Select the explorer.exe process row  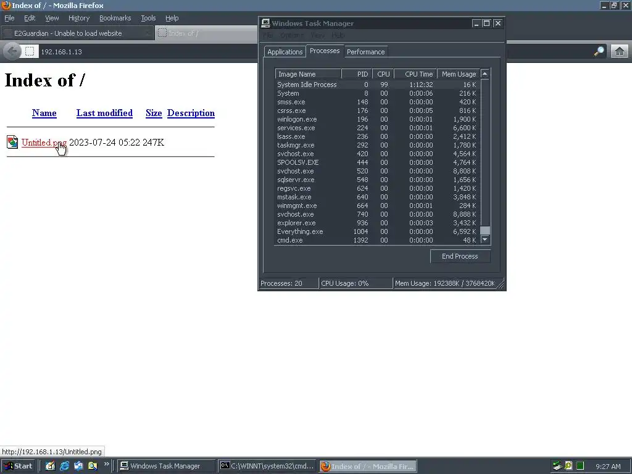pyautogui.click(x=377, y=223)
